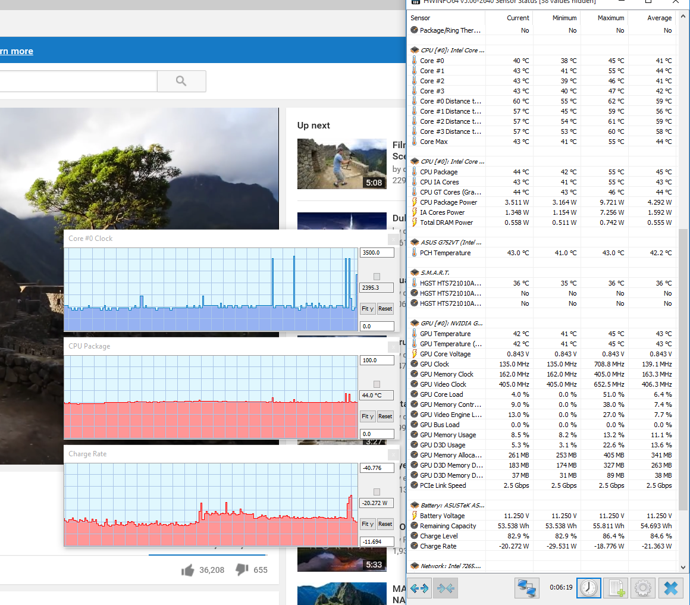Click the -40.776 field of Charge Rate graph
The image size is (690, 605).
[x=377, y=468]
